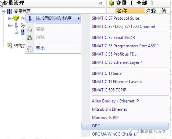Click the 变量管理 tree root label
The image size is (172, 139).
coord(22,11)
